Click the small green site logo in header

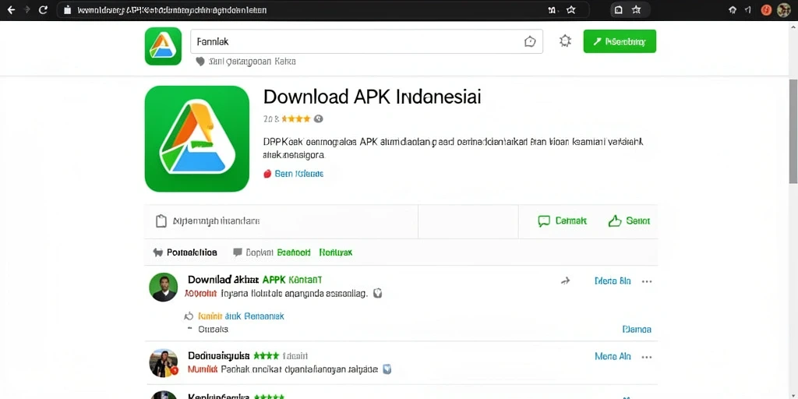[x=163, y=46]
